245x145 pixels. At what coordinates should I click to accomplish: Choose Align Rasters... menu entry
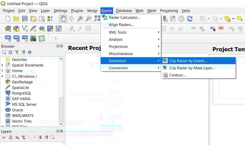[131, 25]
